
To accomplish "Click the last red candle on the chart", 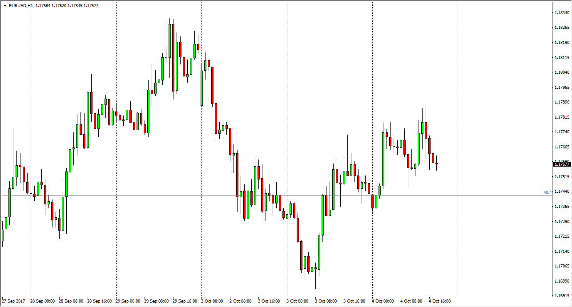I will 437,163.
